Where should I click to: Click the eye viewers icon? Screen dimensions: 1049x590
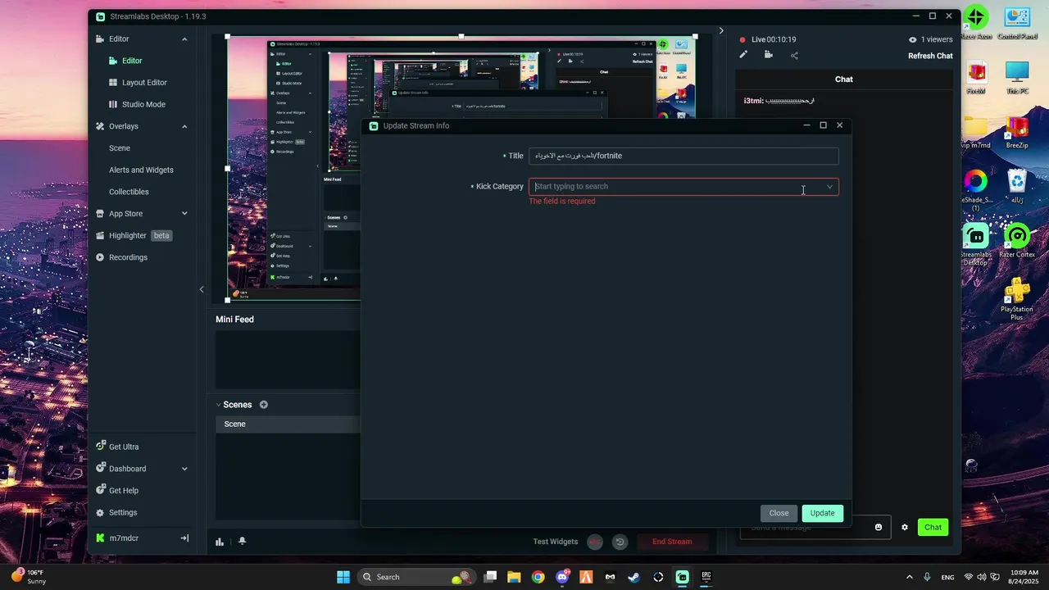912,39
